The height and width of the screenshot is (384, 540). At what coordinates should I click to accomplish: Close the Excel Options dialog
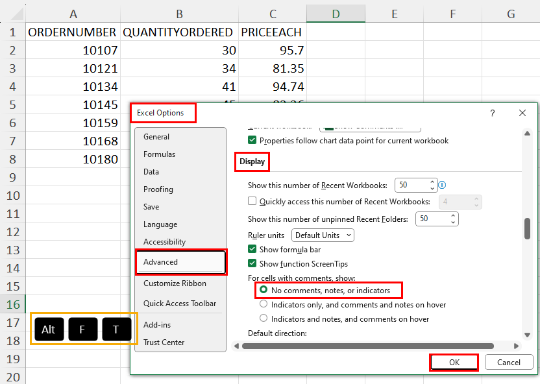click(522, 113)
